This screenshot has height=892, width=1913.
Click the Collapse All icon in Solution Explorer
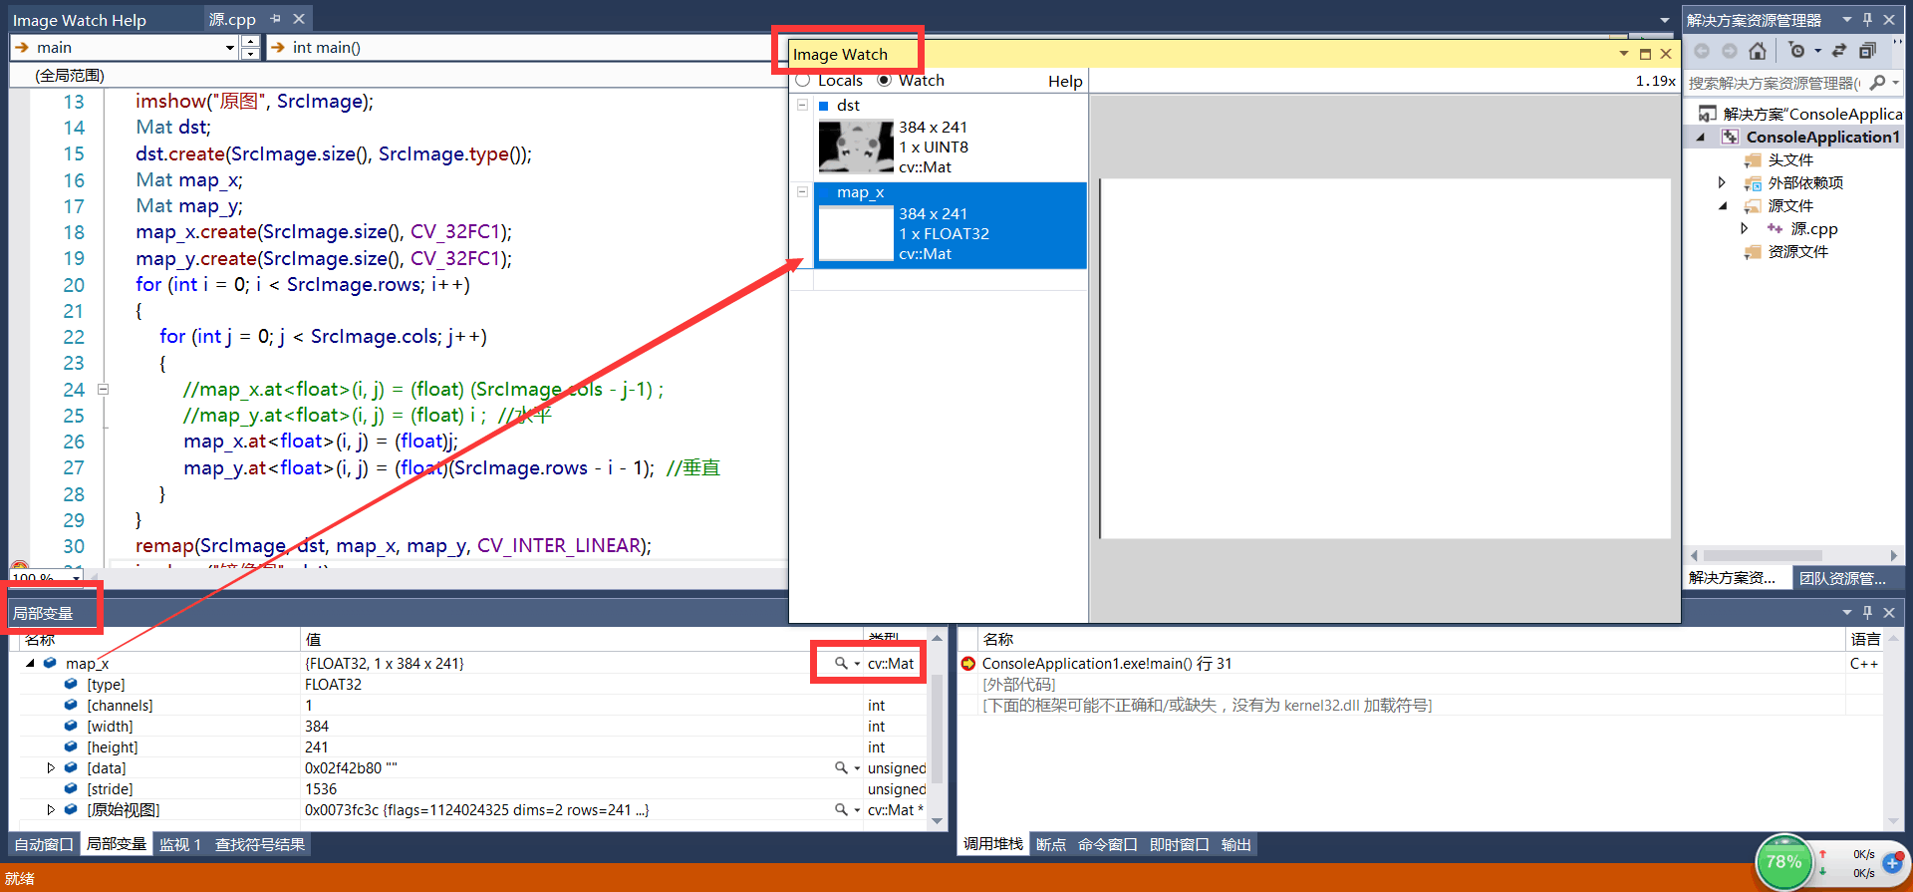point(1867,50)
